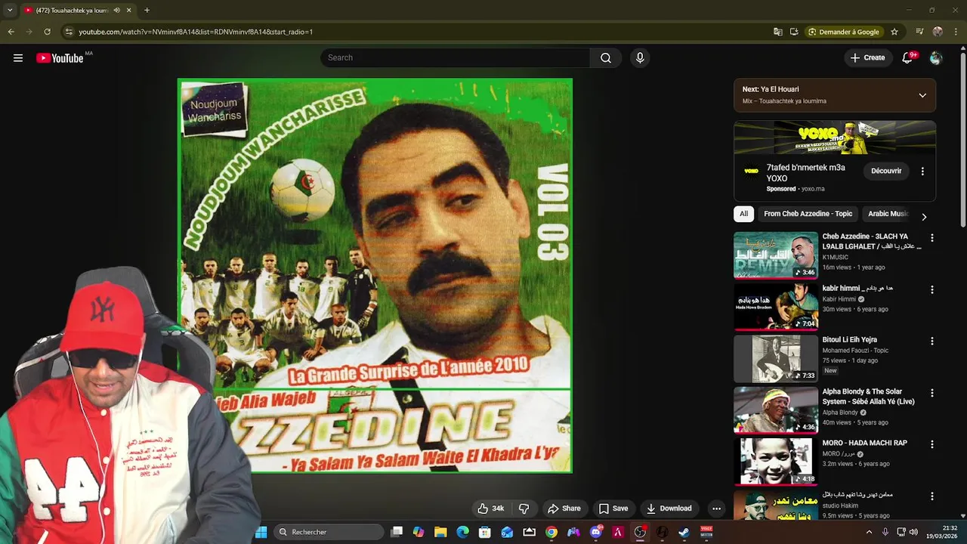The width and height of the screenshot is (967, 544).
Task: Open Cheb Azzedine 3LACH YA L9ALB thumbnail
Action: [x=776, y=255]
